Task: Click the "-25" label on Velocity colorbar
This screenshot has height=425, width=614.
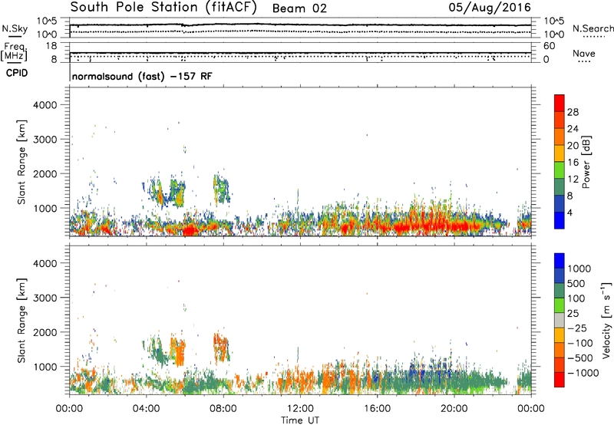Action: coord(577,328)
